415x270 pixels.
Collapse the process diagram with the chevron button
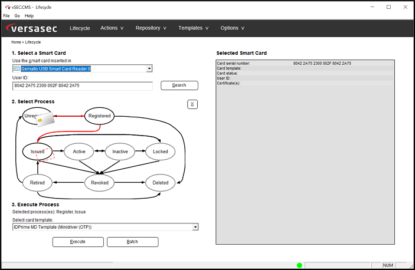[x=192, y=104]
